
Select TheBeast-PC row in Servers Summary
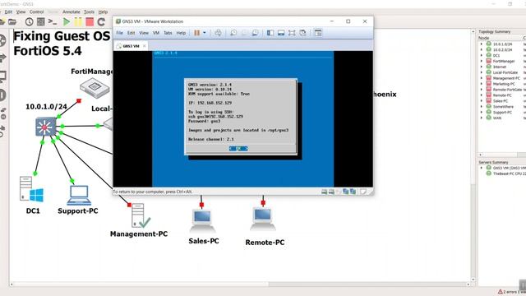click(505, 173)
